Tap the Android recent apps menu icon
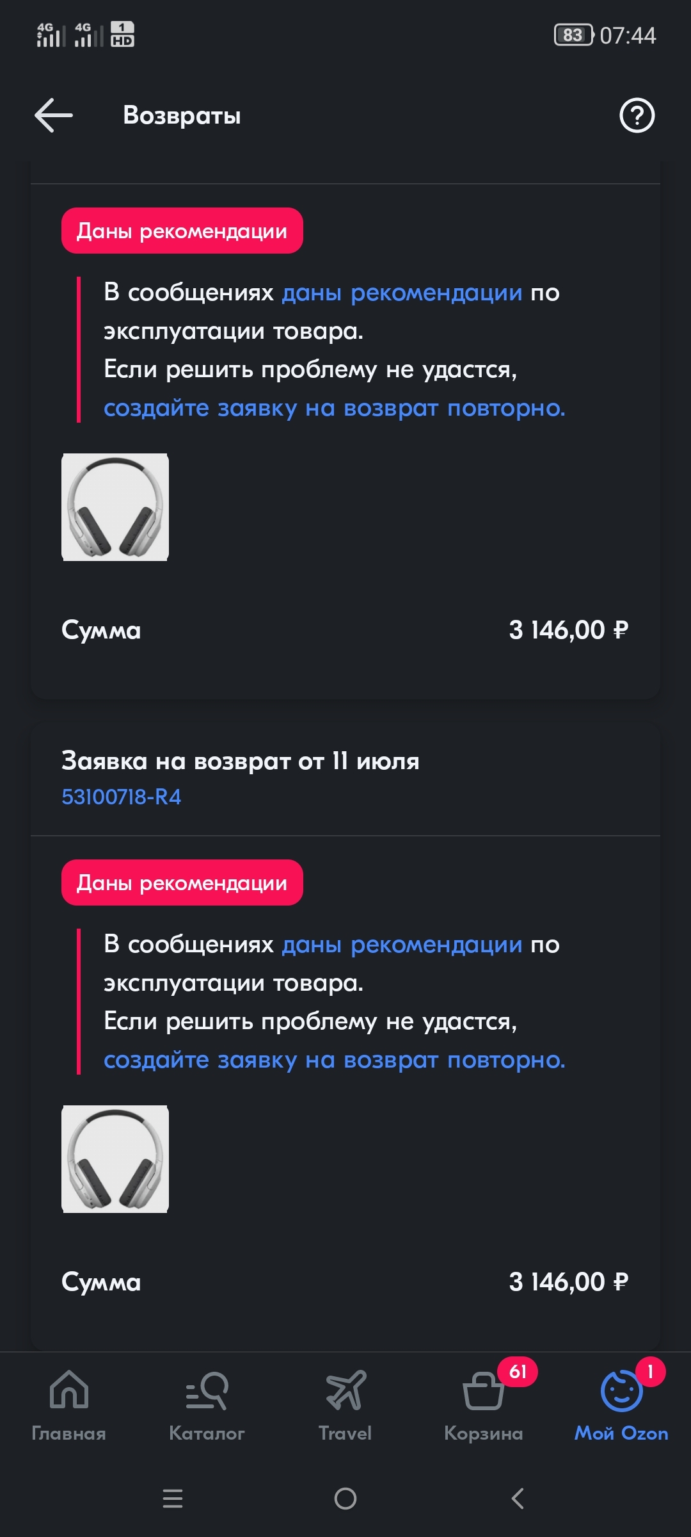This screenshot has height=1537, width=691. pos(173,1499)
